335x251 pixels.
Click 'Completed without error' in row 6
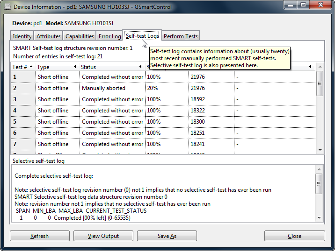point(112,133)
